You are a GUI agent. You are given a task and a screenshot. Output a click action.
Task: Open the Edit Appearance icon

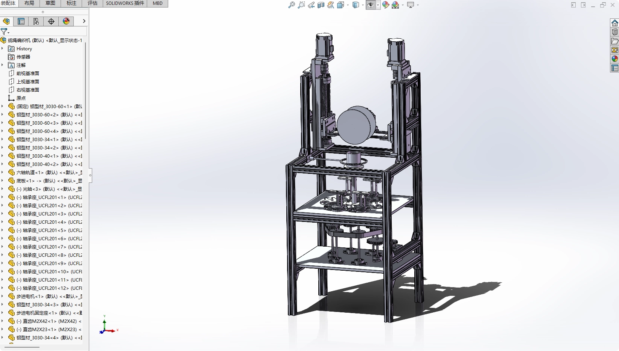(x=386, y=5)
